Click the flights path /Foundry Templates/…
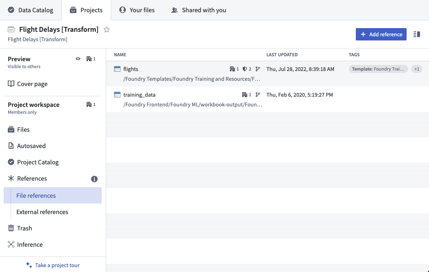 click(192, 79)
